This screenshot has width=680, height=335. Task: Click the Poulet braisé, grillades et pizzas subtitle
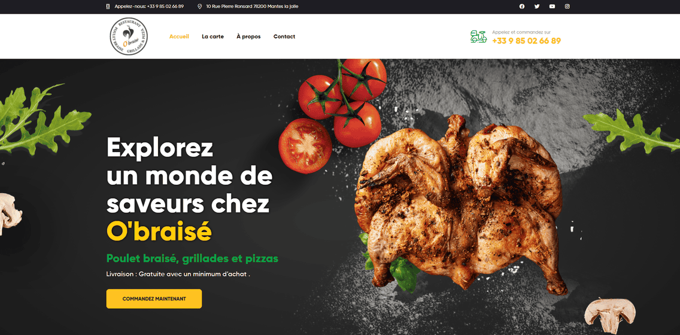[193, 258]
